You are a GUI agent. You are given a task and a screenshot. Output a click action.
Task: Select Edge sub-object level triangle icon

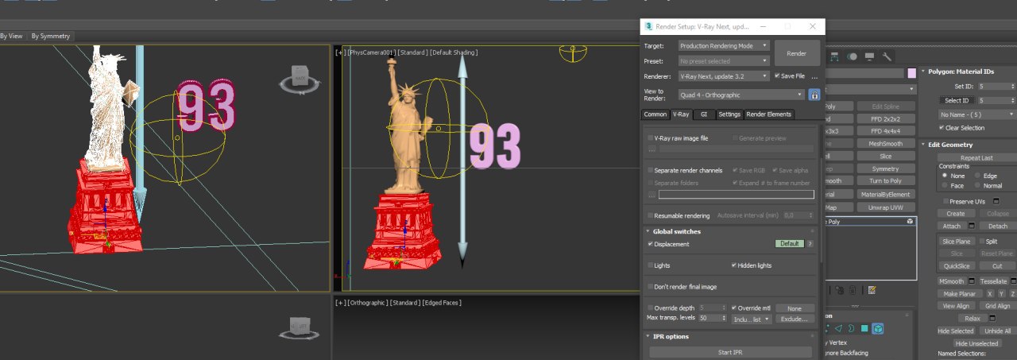coord(838,328)
